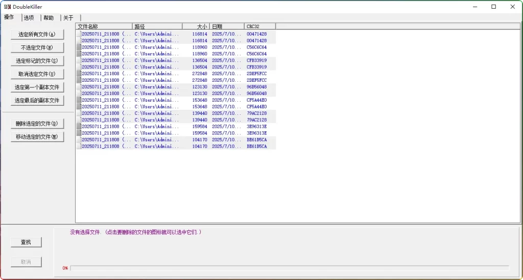This screenshot has width=523, height=280.
Task: Click the 0% progress label
Action: 65,268
